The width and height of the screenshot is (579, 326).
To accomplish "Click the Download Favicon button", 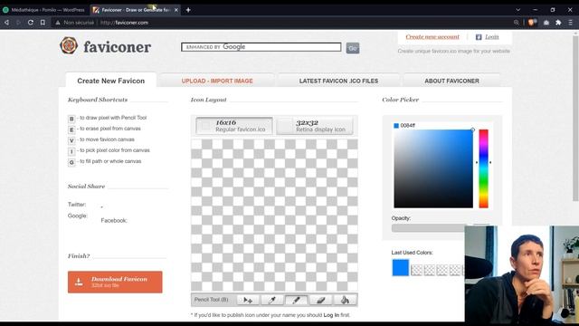I will coord(115,282).
